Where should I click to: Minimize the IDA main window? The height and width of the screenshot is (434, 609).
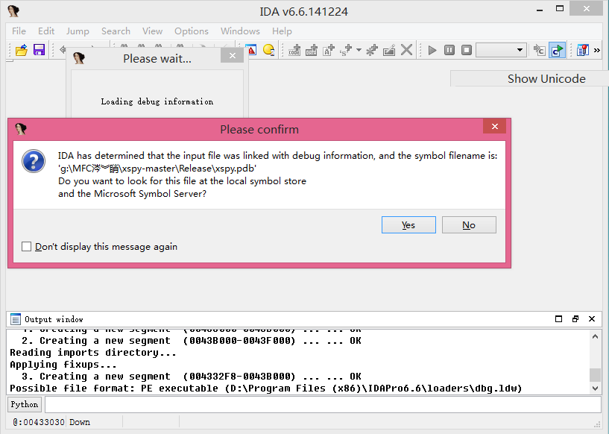pos(540,10)
